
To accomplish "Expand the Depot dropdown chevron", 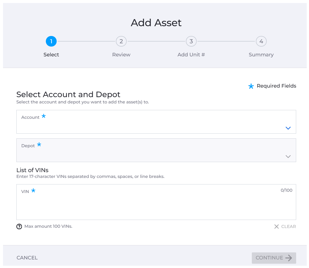I will click(x=288, y=157).
